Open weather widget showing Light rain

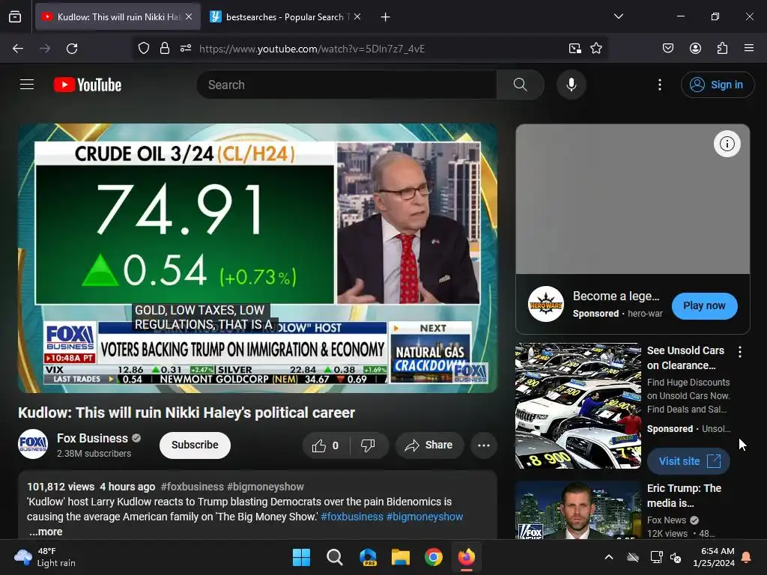(45, 557)
